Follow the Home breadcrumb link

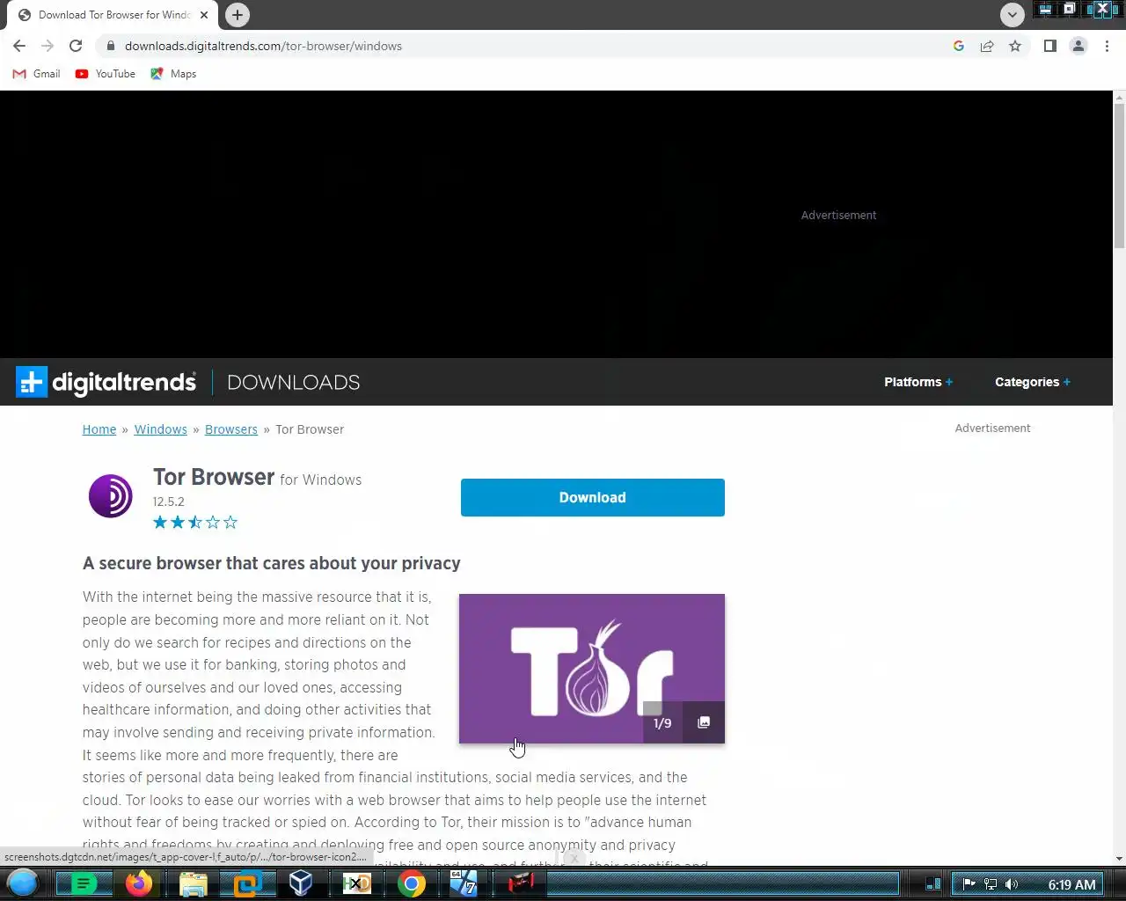(99, 429)
